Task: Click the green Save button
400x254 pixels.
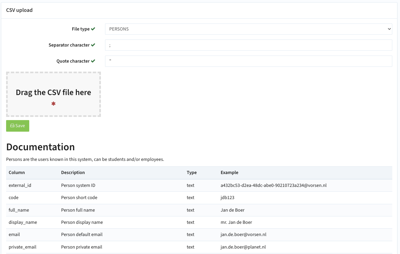Action: (18, 126)
